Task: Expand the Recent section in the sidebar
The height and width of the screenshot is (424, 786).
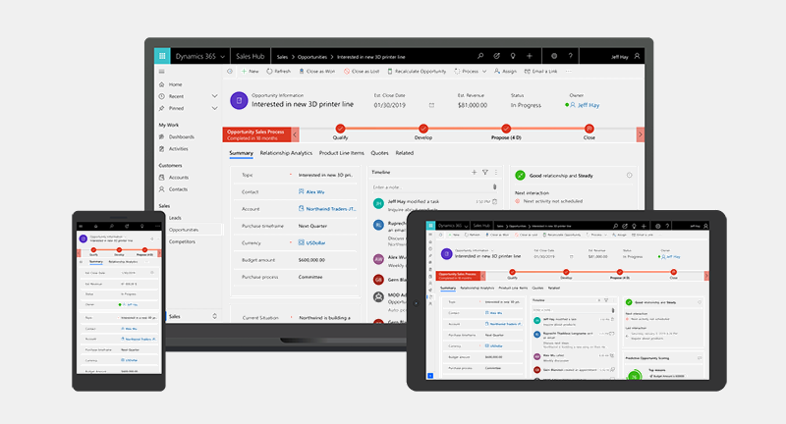Action: pos(214,96)
